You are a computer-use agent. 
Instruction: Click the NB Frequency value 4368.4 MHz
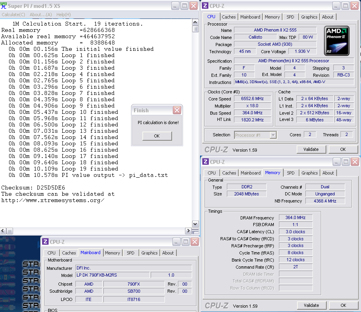(325, 201)
